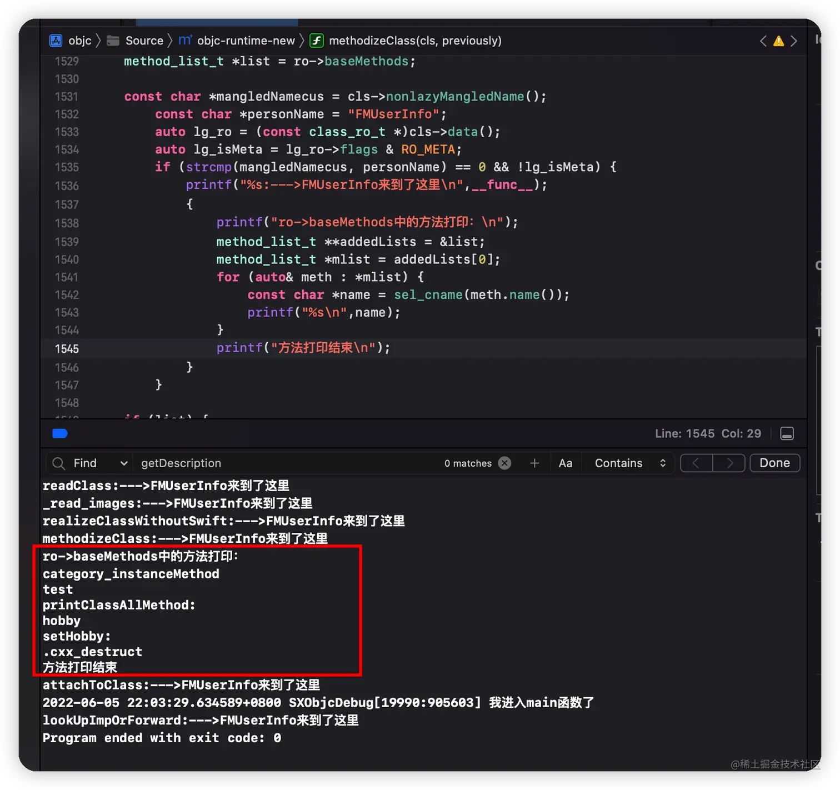The image size is (840, 790).
Task: Click the 0 matches label
Action: tap(468, 463)
